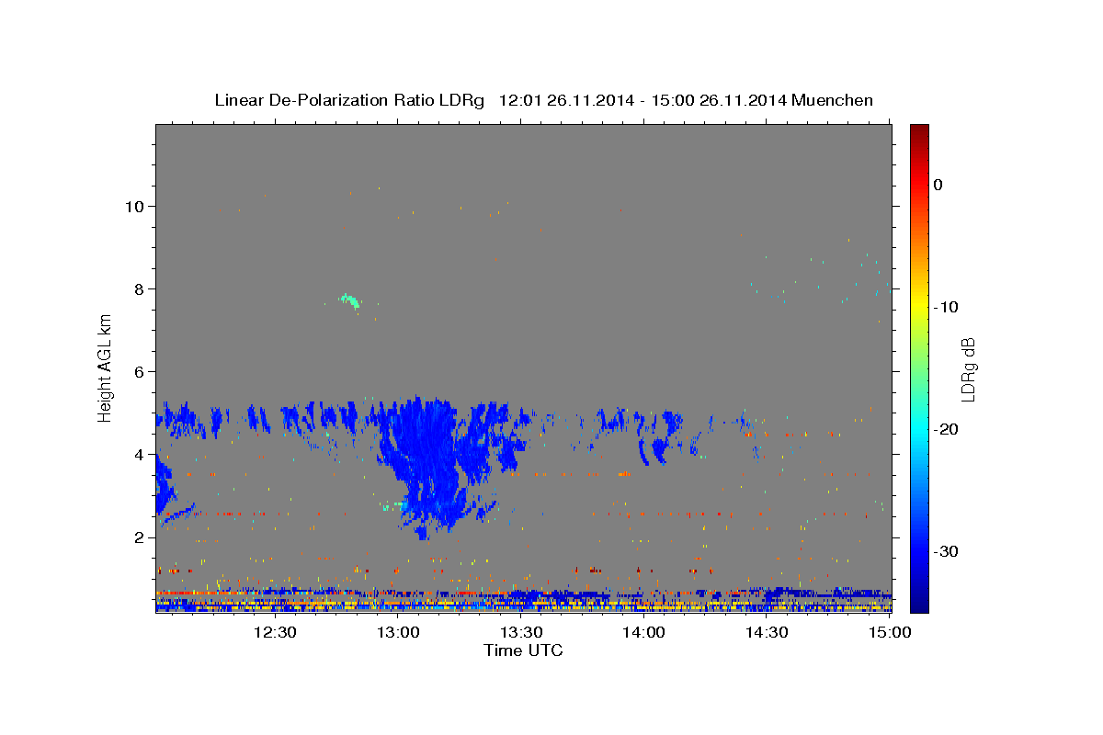The width and height of the screenshot is (1103, 735).
Task: Click the 13:30 time axis tick label
Action: pyautogui.click(x=521, y=632)
